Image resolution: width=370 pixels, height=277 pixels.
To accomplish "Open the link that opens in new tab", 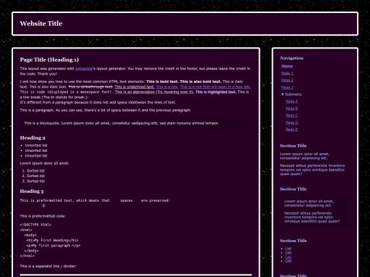I will click(x=215, y=87).
